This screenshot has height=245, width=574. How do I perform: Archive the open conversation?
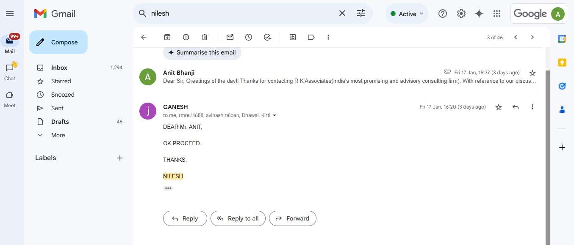[167, 37]
